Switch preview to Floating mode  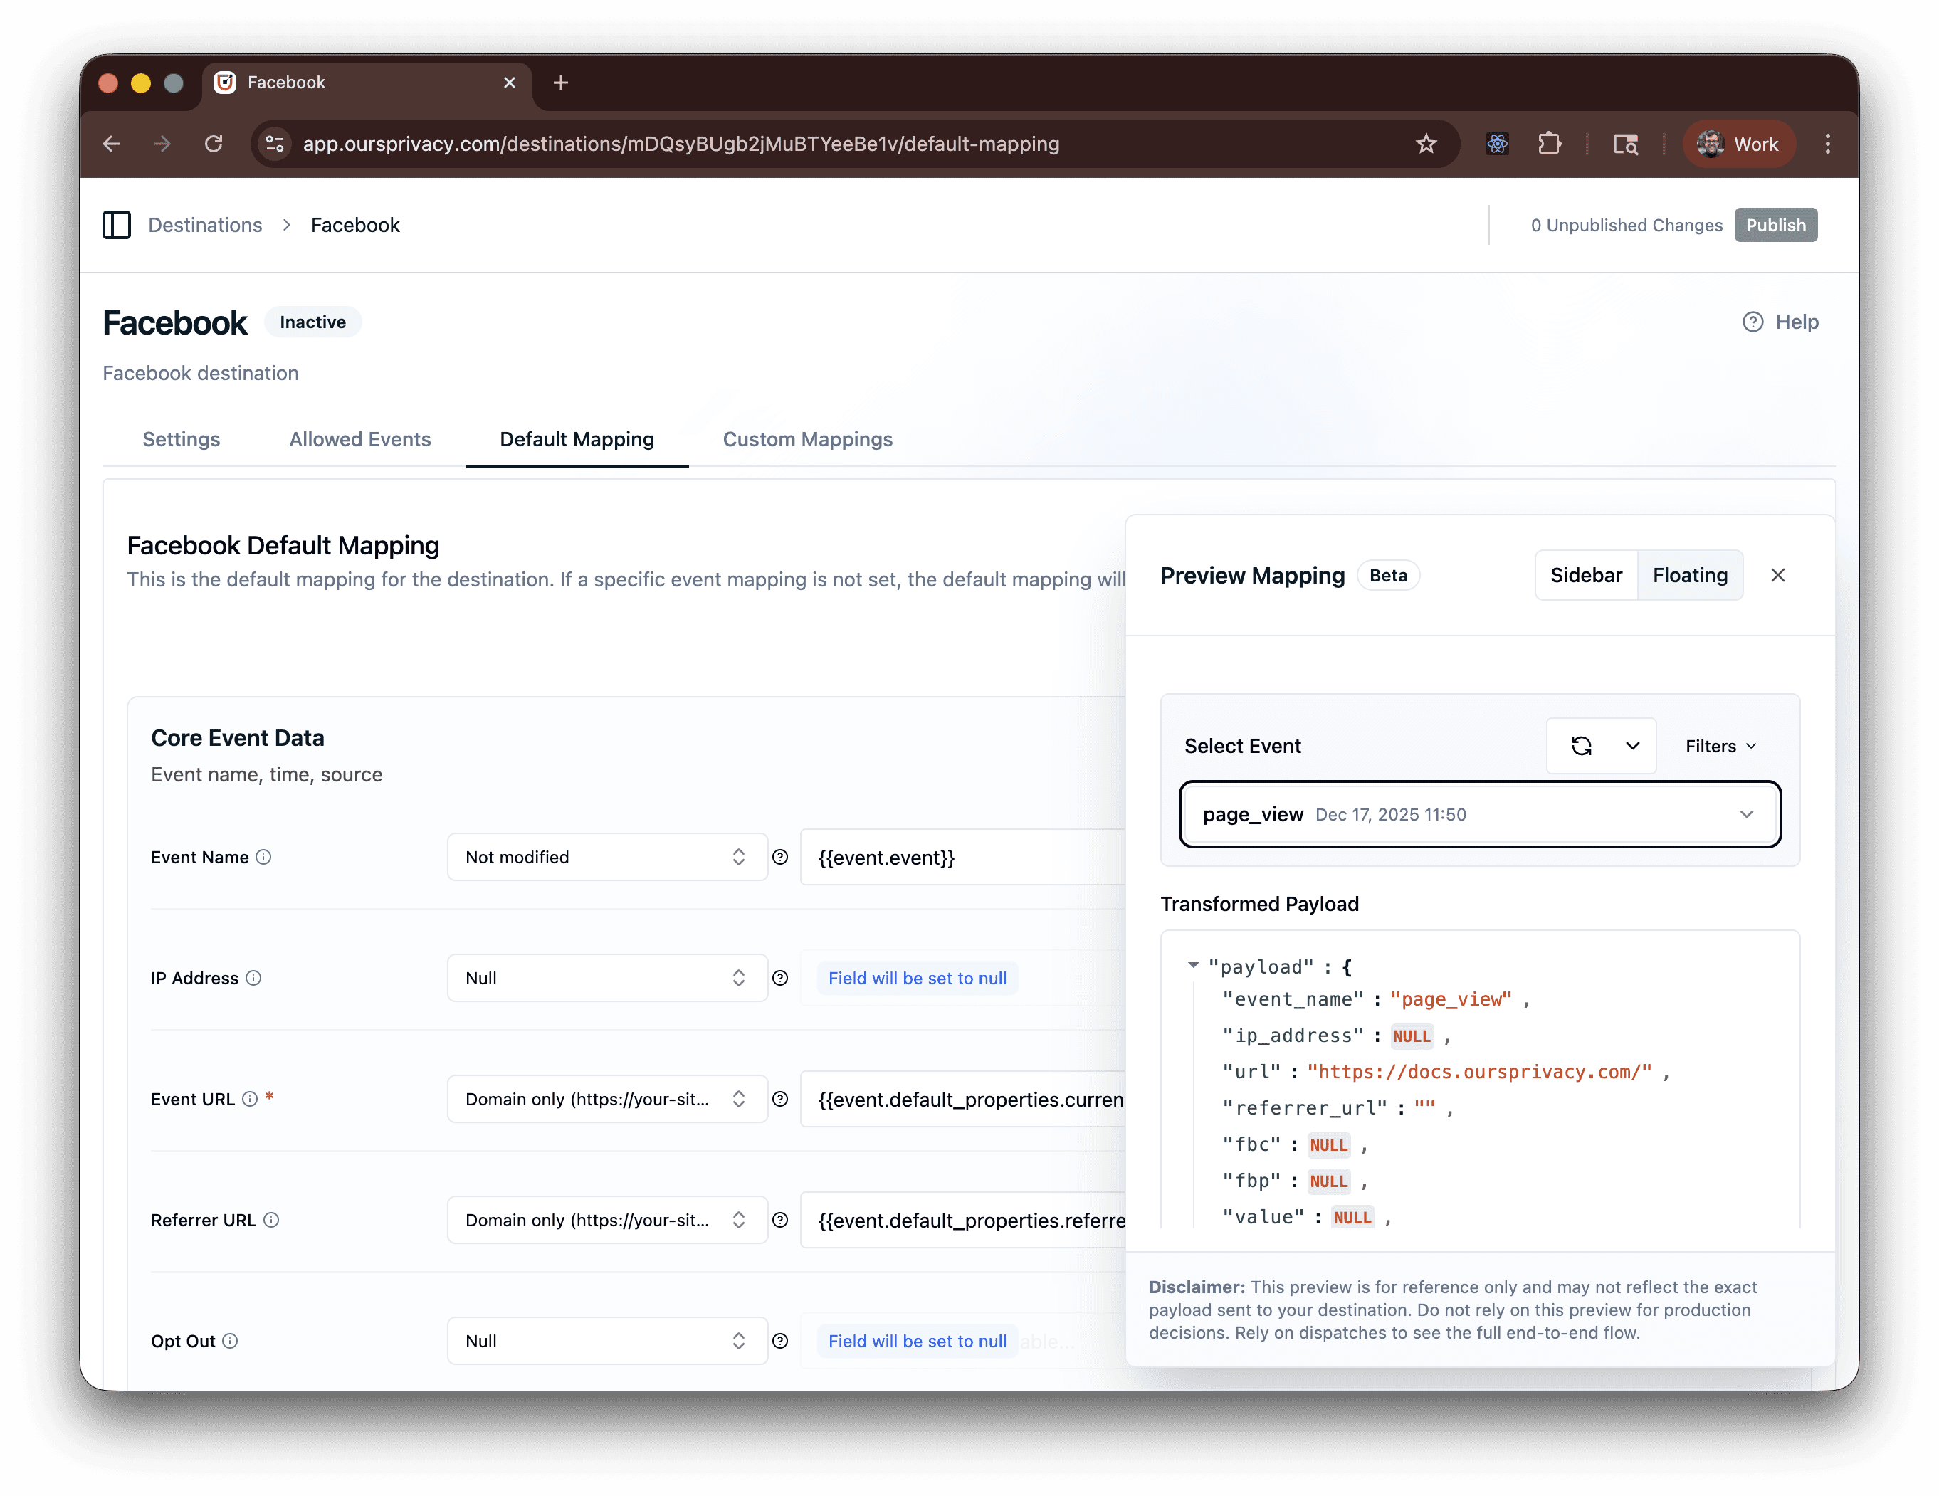1690,575
